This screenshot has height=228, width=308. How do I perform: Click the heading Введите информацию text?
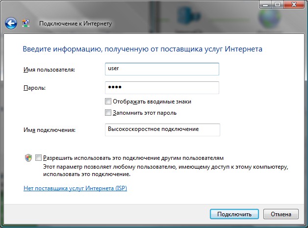coord(142,49)
